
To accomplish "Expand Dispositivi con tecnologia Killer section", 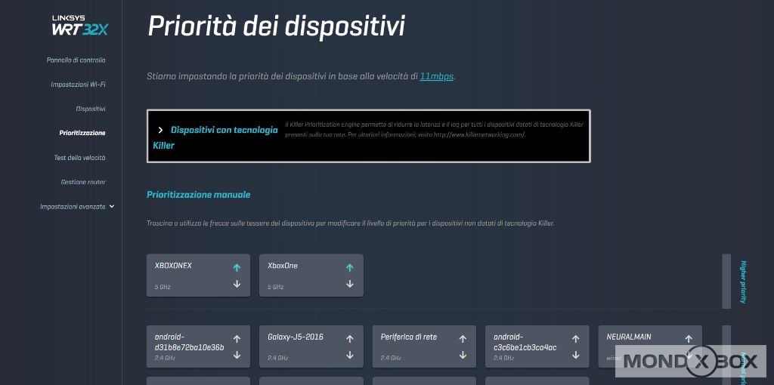I will 160,130.
